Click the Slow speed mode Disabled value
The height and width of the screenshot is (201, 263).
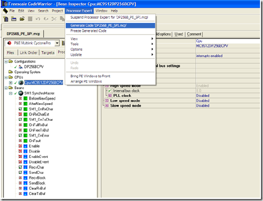(203, 105)
